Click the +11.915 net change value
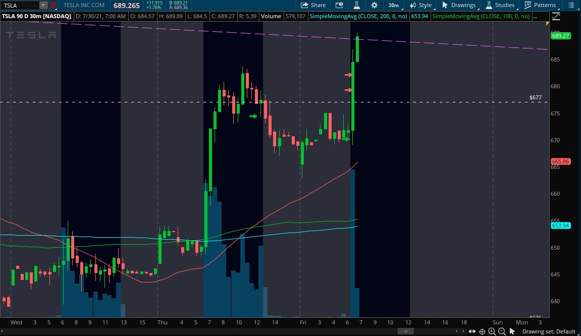Image resolution: width=581 pixels, height=336 pixels. click(x=154, y=3)
